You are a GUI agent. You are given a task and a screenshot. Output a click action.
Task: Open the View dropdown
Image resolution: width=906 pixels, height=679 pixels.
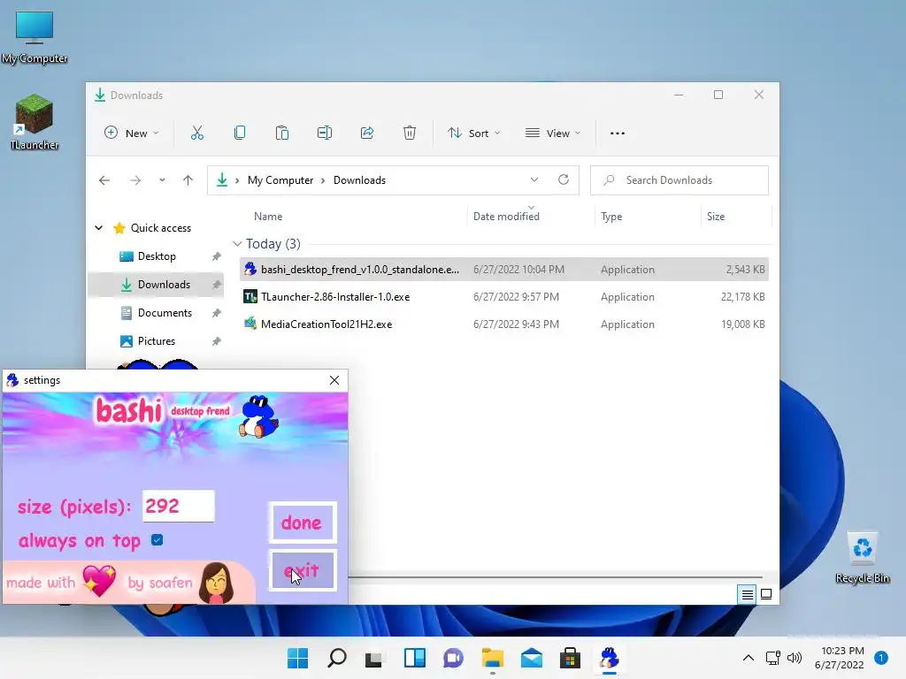click(552, 134)
